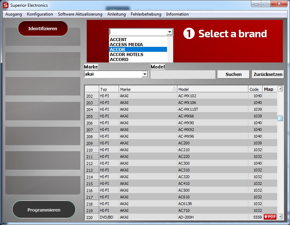
Task: Click the table scrollbar up arrow
Action: pyautogui.click(x=280, y=89)
